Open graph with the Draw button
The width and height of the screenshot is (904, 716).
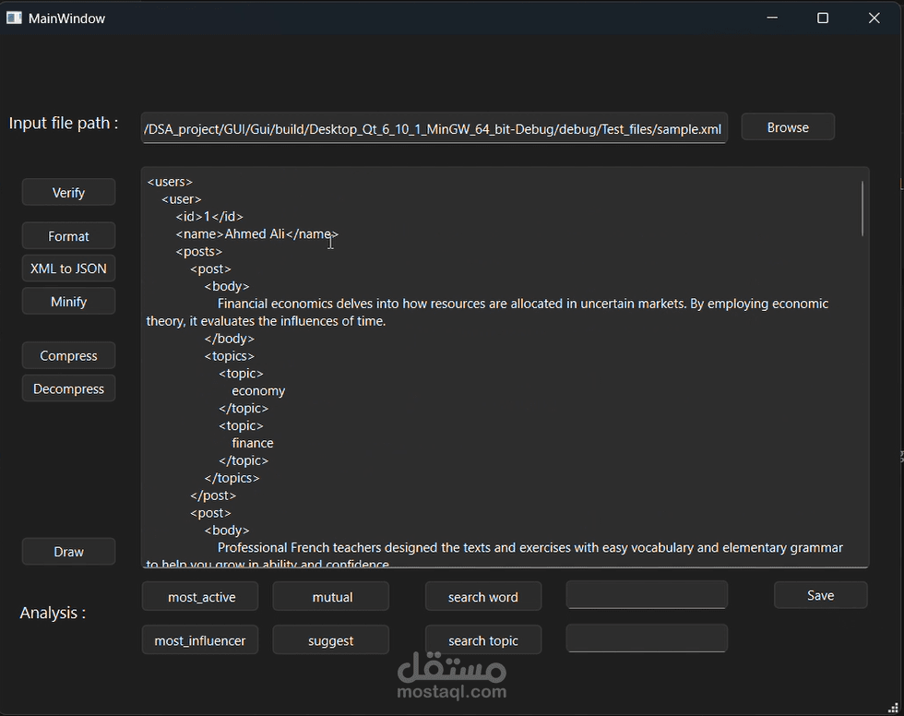[x=68, y=552]
